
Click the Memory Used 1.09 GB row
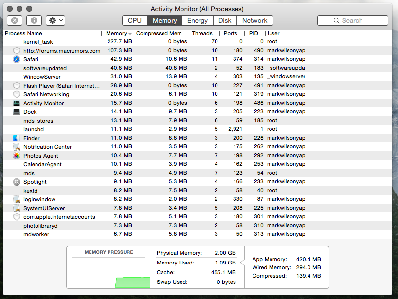click(196, 263)
